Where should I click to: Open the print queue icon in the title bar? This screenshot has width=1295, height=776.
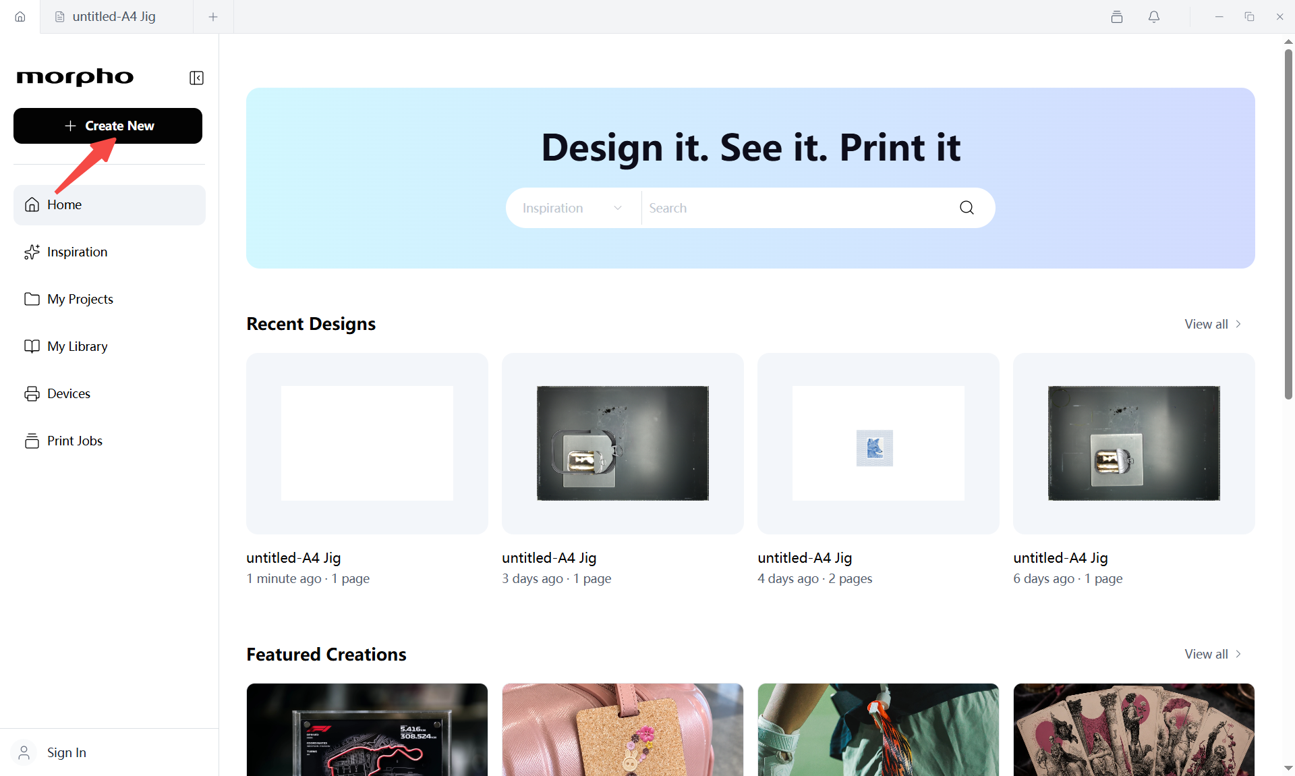point(1117,17)
